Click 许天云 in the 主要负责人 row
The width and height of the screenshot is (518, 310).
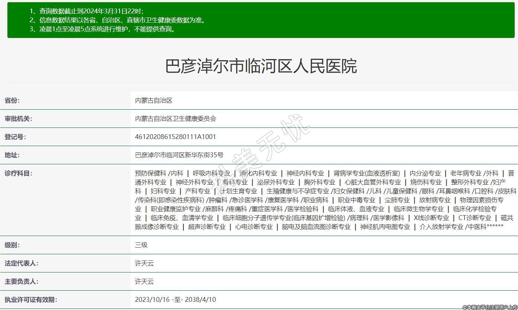144,281
